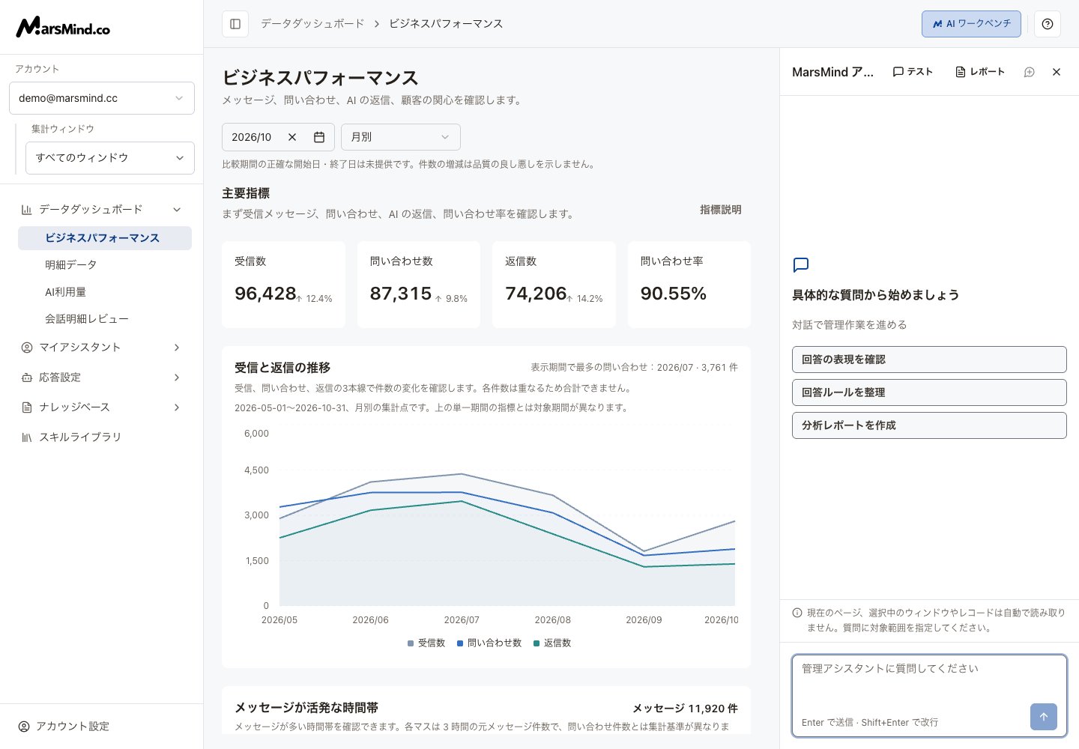Click the データダッシュボード breadcrumb
The image size is (1079, 749).
(312, 24)
